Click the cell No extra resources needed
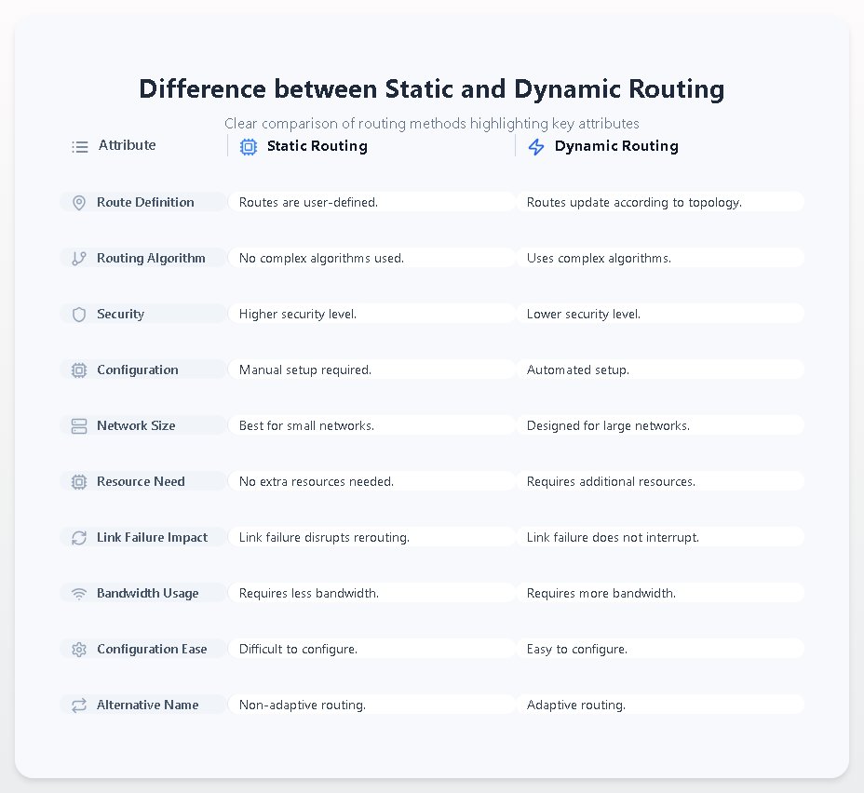 [x=371, y=481]
